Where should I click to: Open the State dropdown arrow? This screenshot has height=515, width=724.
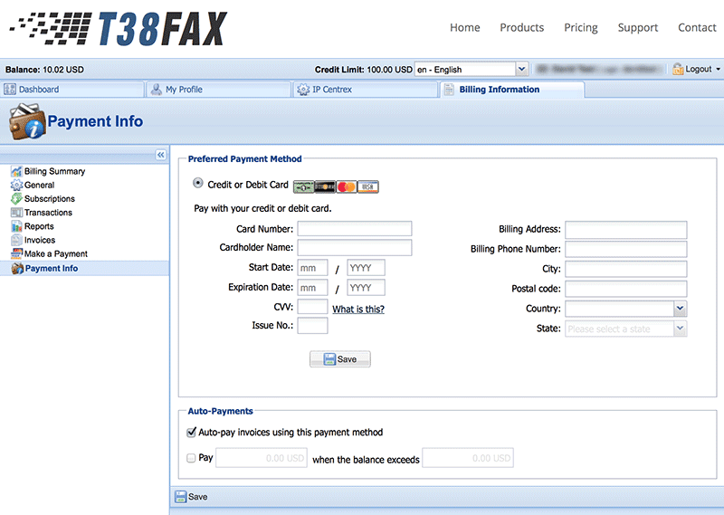(x=680, y=329)
